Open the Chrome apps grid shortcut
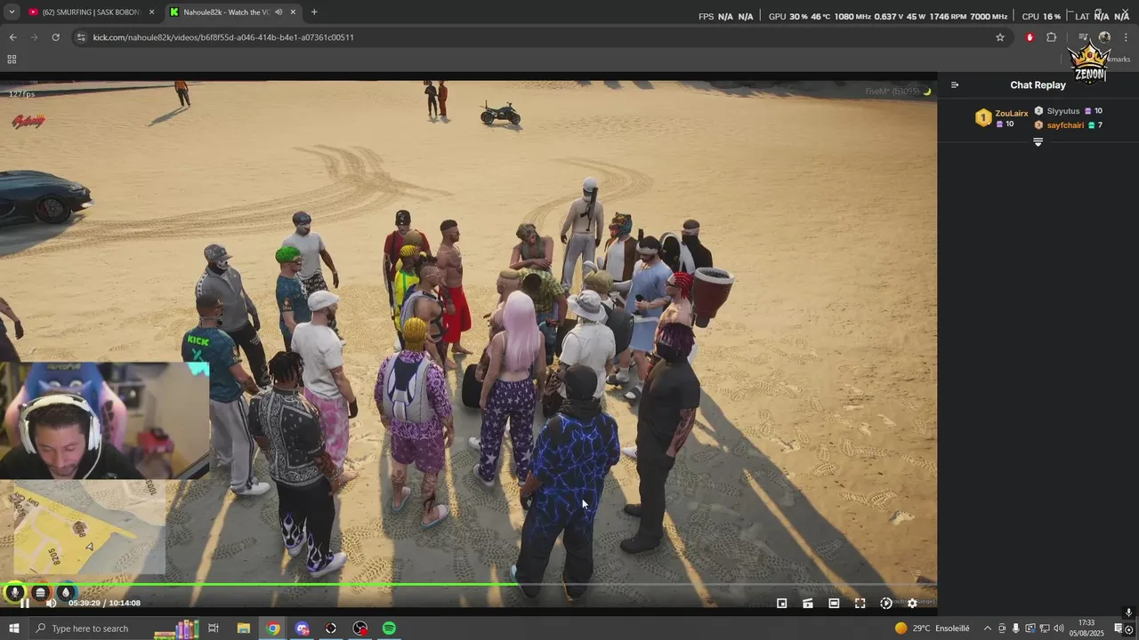The height and width of the screenshot is (640, 1139). [x=12, y=60]
